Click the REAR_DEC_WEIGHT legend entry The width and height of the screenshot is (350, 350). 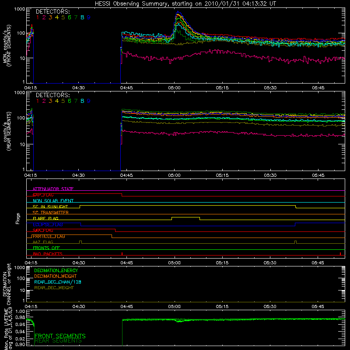(54, 288)
